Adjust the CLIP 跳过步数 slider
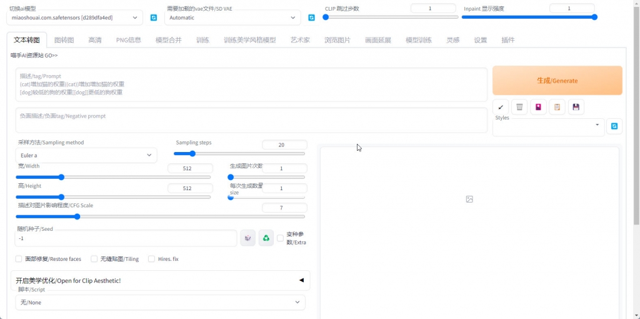This screenshot has width=640, height=319. point(391,17)
